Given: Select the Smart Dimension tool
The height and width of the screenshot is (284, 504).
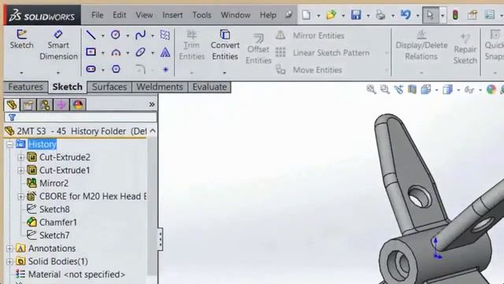Looking at the screenshot, I should tap(58, 45).
